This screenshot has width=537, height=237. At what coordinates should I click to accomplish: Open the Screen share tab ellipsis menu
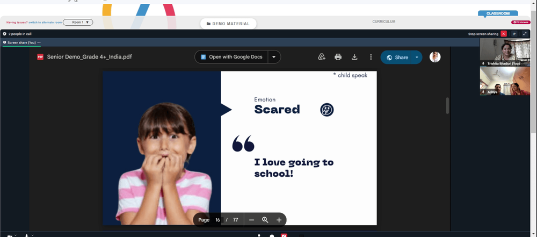point(39,42)
